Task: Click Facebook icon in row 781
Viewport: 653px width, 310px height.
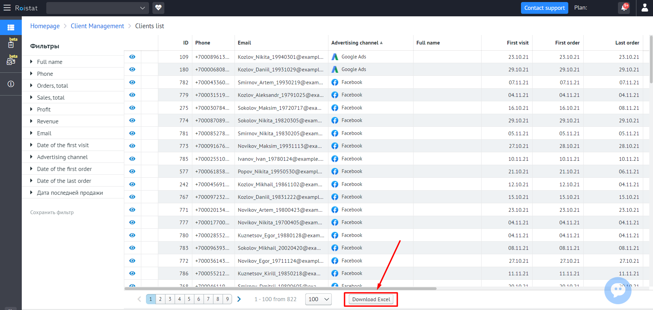Action: click(x=335, y=133)
